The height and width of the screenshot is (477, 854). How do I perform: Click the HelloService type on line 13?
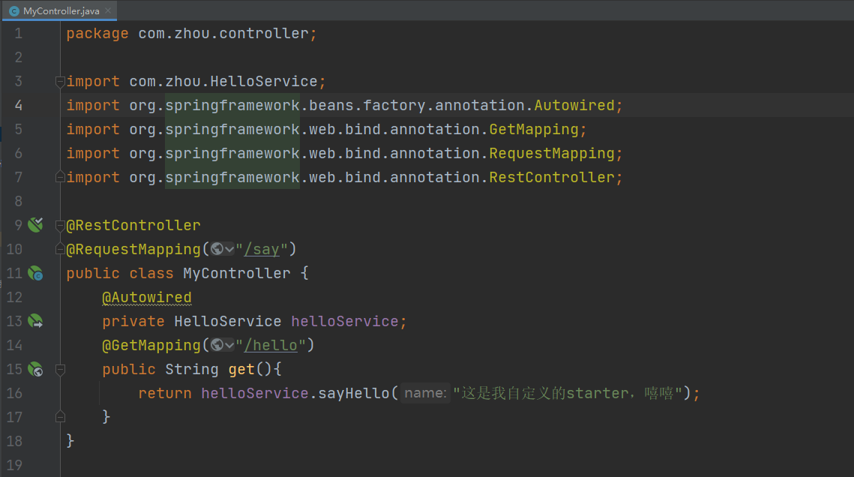228,321
